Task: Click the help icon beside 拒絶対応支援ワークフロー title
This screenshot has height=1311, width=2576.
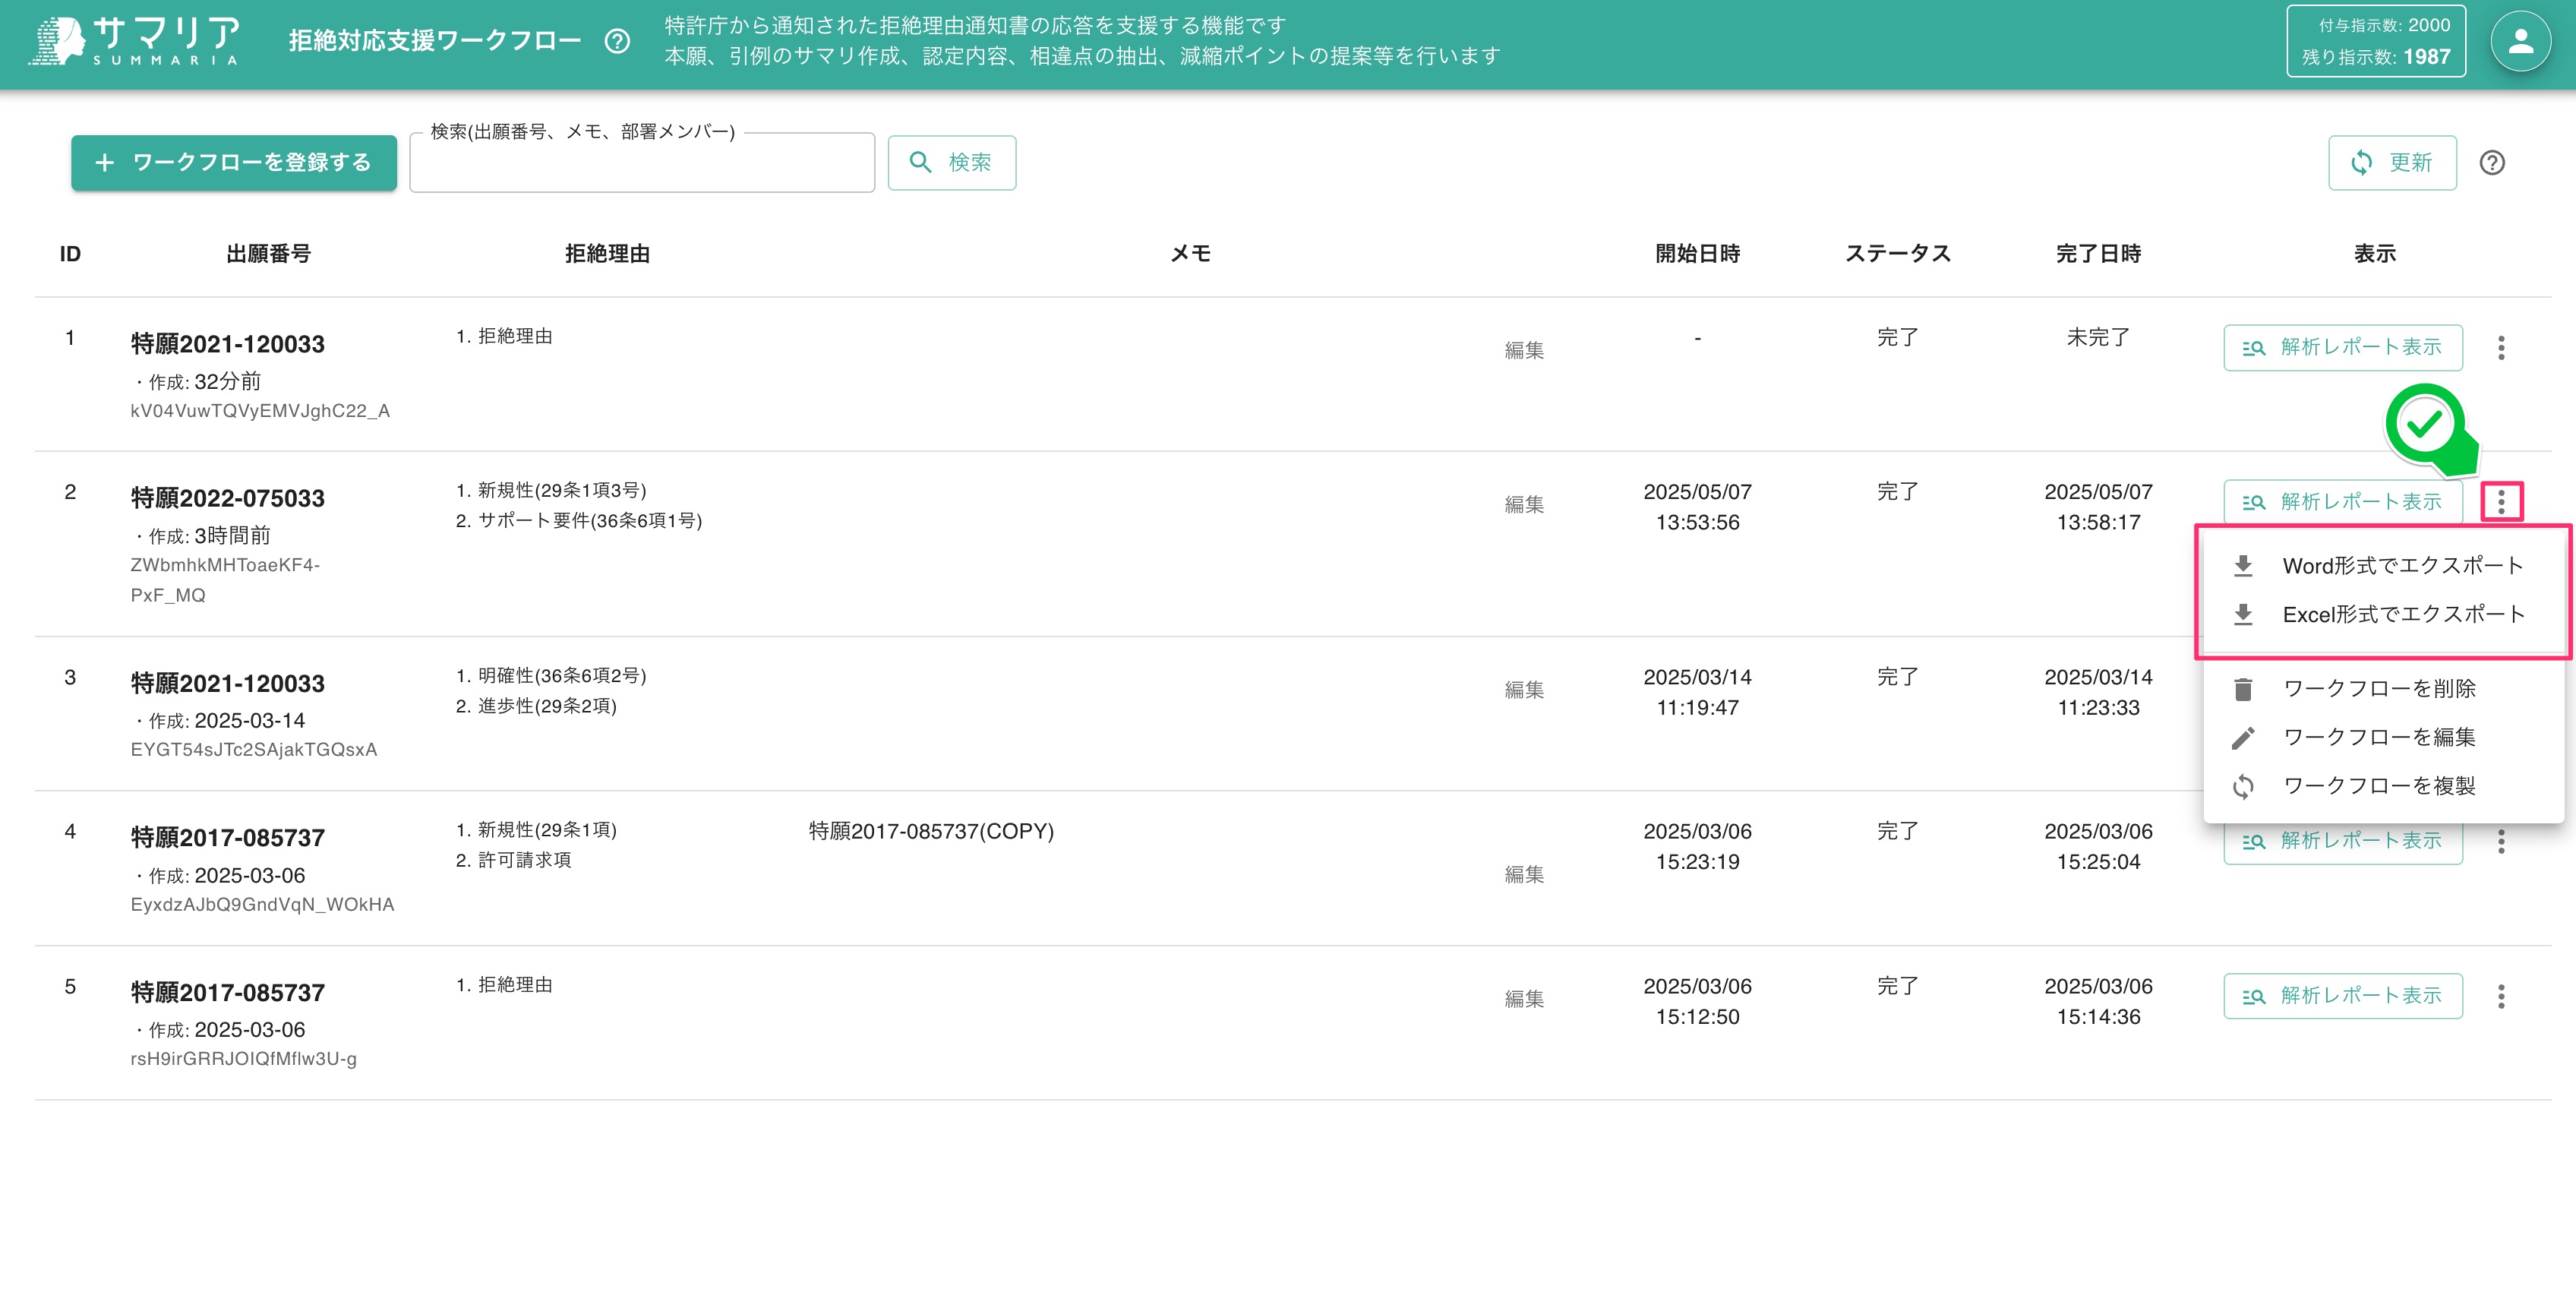Action: [x=617, y=41]
